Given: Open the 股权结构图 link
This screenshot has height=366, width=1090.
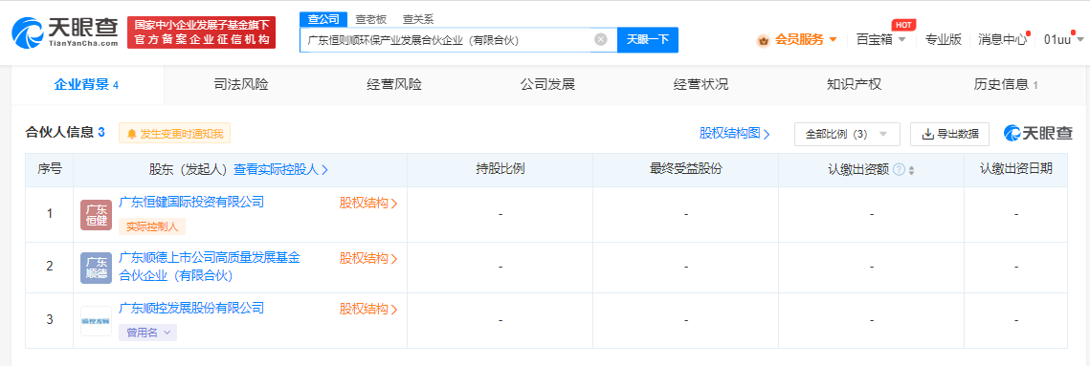Looking at the screenshot, I should 734,134.
